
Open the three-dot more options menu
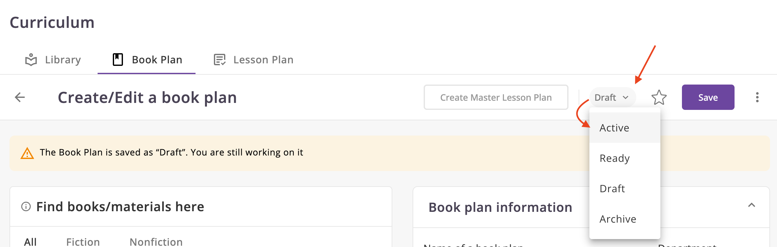[757, 97]
